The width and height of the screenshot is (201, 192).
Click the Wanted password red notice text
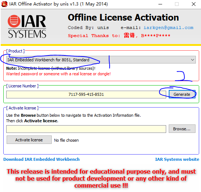58,74
